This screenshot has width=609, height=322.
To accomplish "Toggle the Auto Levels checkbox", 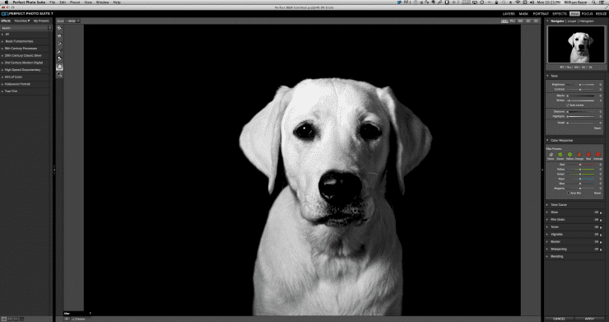I will pos(568,105).
